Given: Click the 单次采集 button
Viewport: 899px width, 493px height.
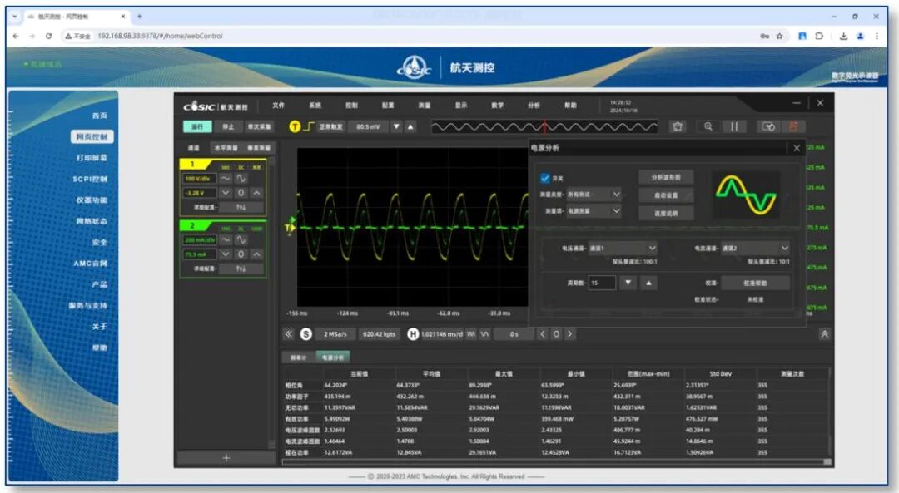Looking at the screenshot, I should tap(259, 126).
